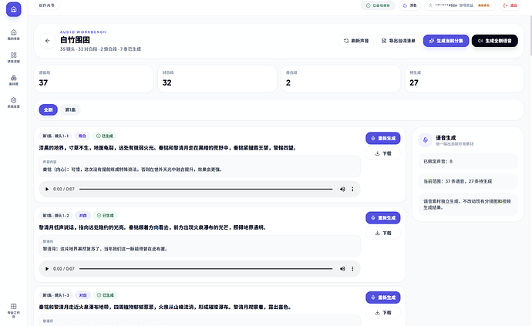
Task: Click the purple 生成当前分集 button
Action: 446,41
